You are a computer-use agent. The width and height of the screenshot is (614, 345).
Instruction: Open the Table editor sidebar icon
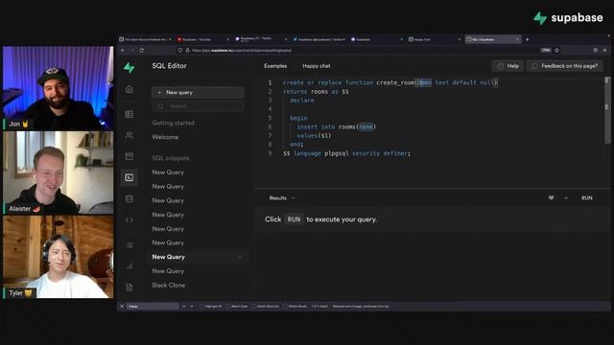130,114
